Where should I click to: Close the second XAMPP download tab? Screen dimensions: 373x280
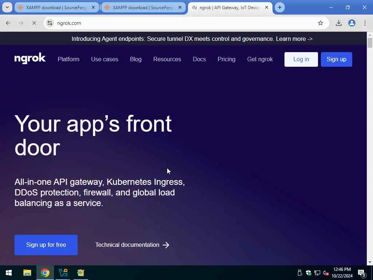point(180,8)
